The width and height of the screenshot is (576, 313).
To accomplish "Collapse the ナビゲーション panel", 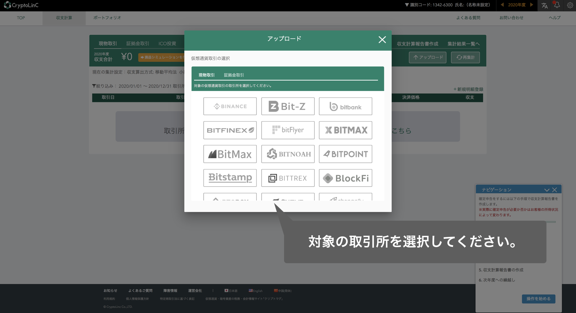I will (547, 190).
